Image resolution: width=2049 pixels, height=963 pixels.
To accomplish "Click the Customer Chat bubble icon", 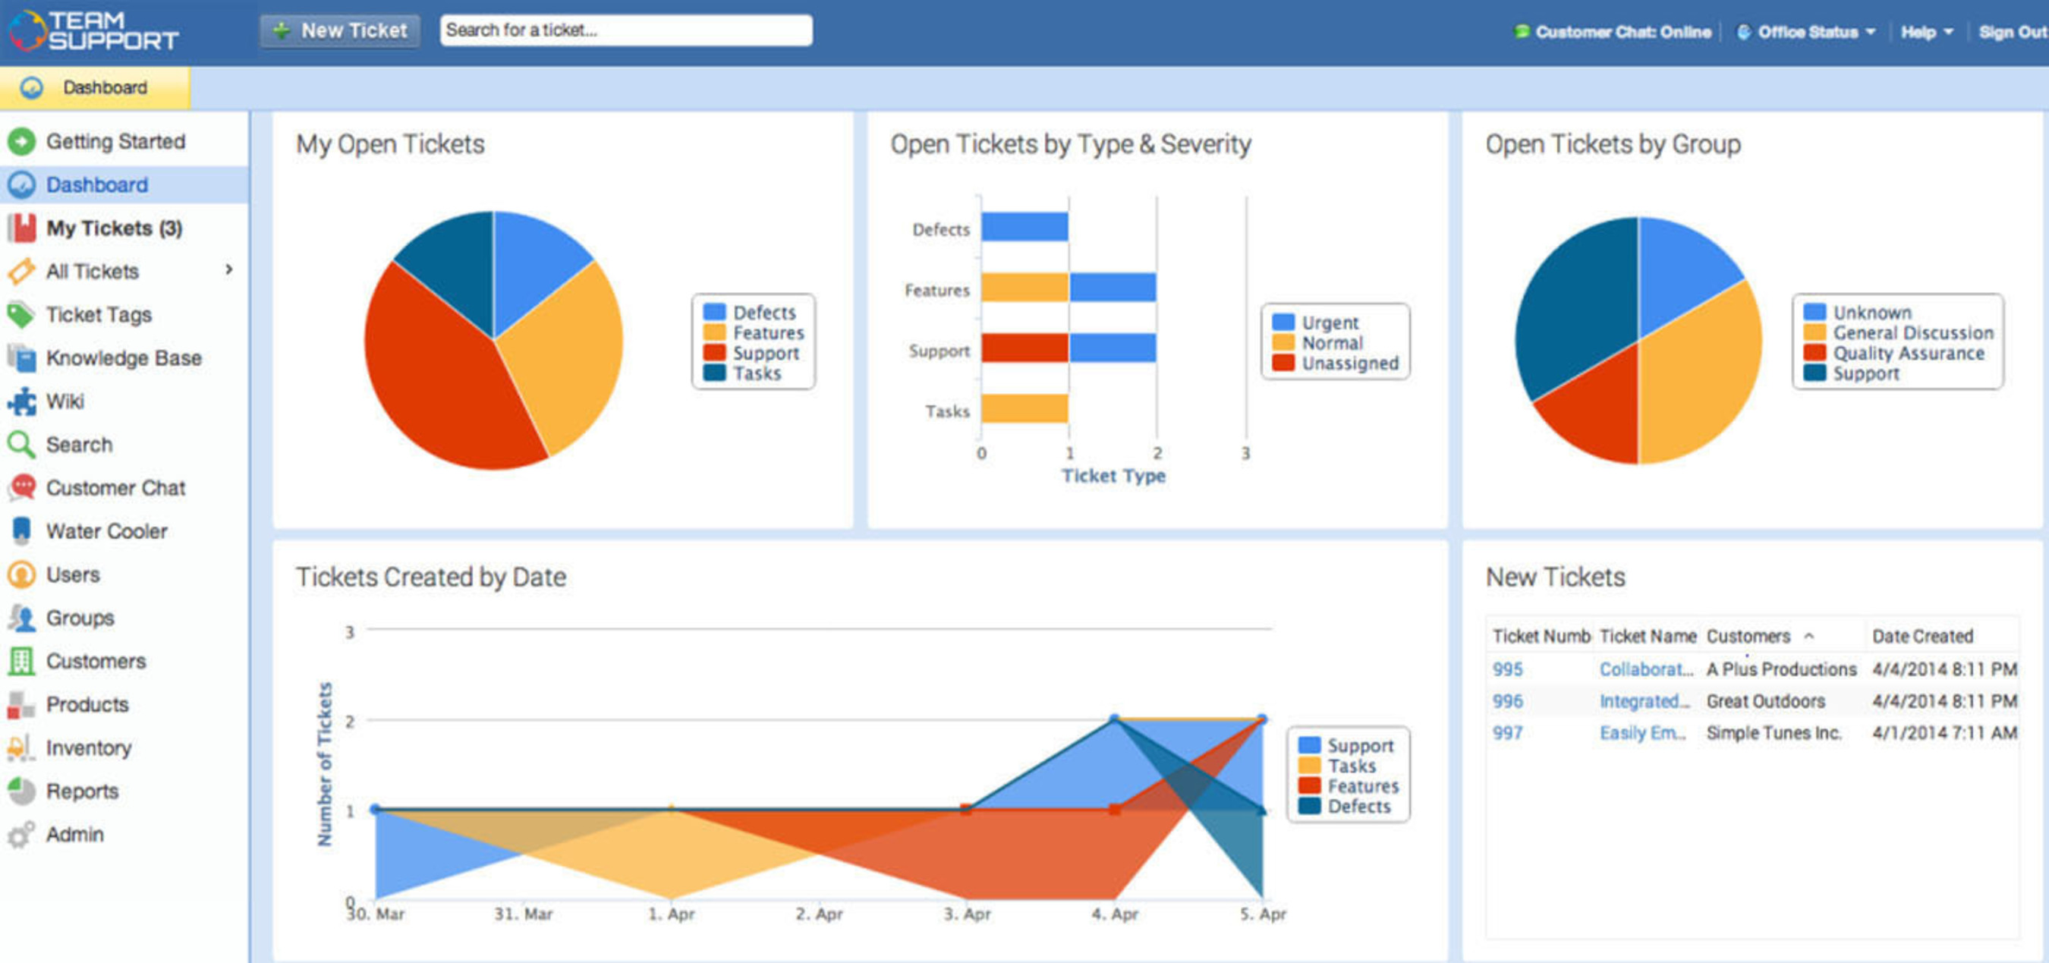I will pos(22,487).
